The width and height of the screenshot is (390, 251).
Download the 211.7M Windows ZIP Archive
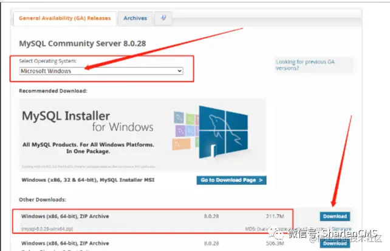[x=335, y=216]
